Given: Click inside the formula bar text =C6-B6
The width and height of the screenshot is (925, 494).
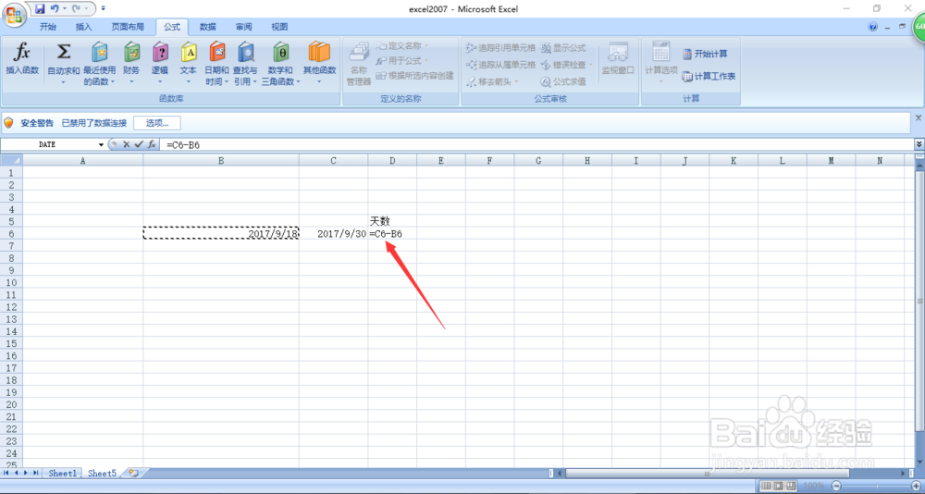Looking at the screenshot, I should click(183, 144).
